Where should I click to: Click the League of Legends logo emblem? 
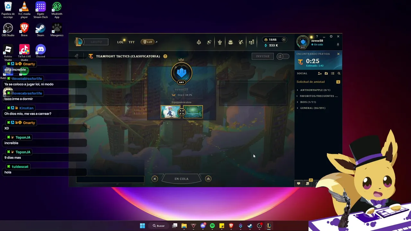(79, 42)
